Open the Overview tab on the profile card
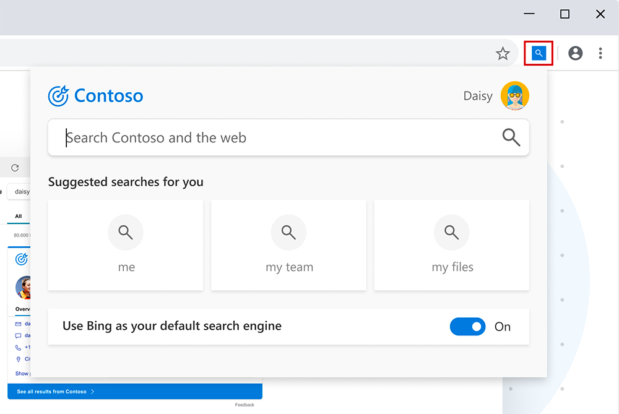619x414 pixels. point(22,308)
